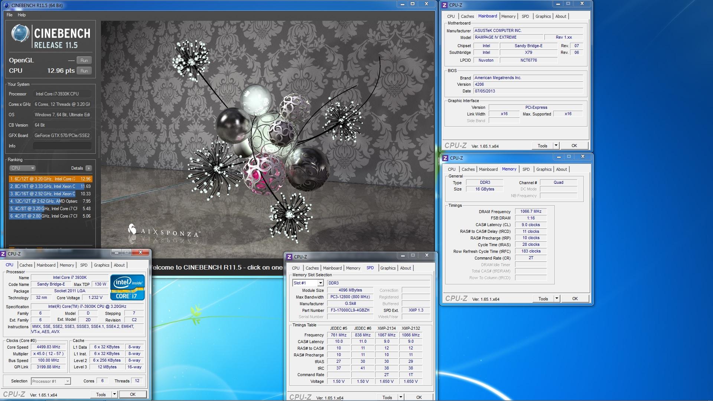The image size is (713, 401).
Task: Click the Core Voltage 1.232 V value
Action: point(95,298)
